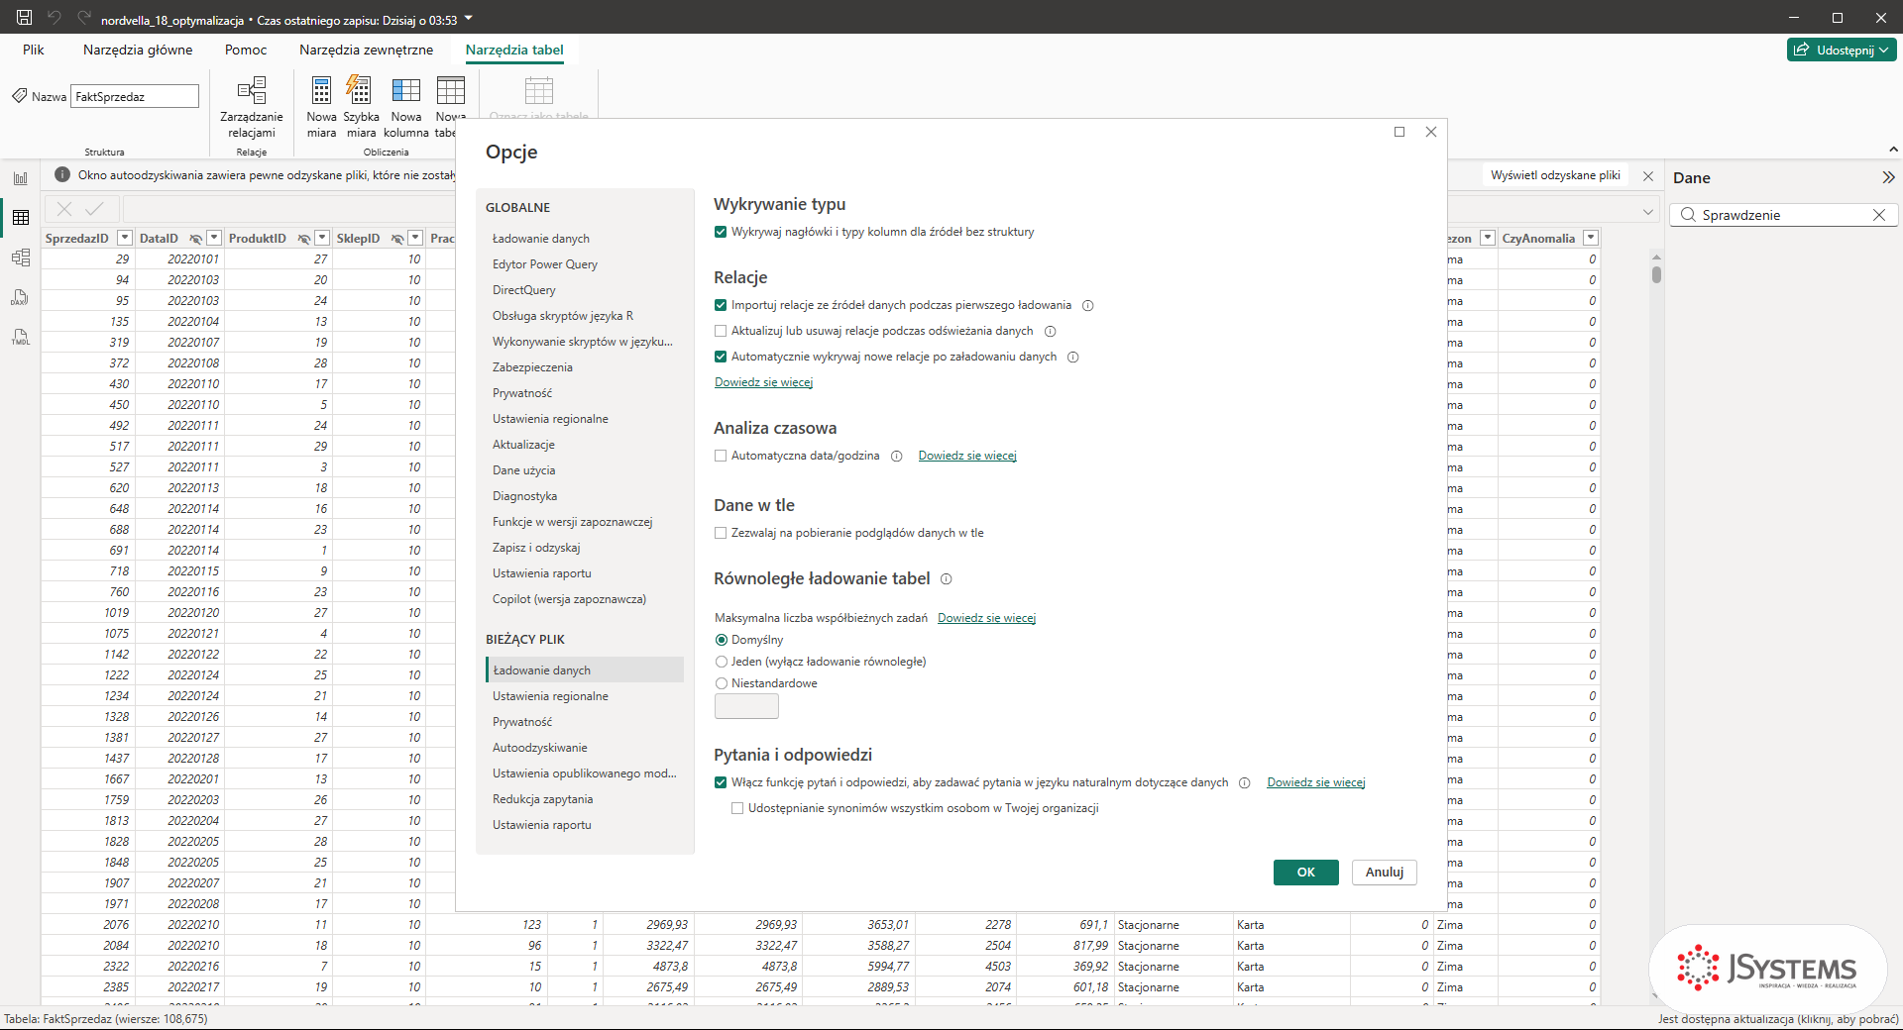Select Jeden (wyłącz ładowanie równoległe) radio
This screenshot has width=1903, height=1030.
click(x=722, y=663)
